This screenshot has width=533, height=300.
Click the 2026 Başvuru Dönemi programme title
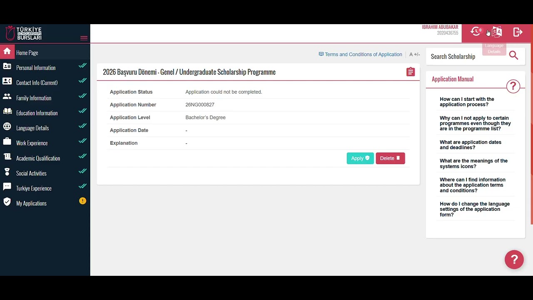point(189,72)
